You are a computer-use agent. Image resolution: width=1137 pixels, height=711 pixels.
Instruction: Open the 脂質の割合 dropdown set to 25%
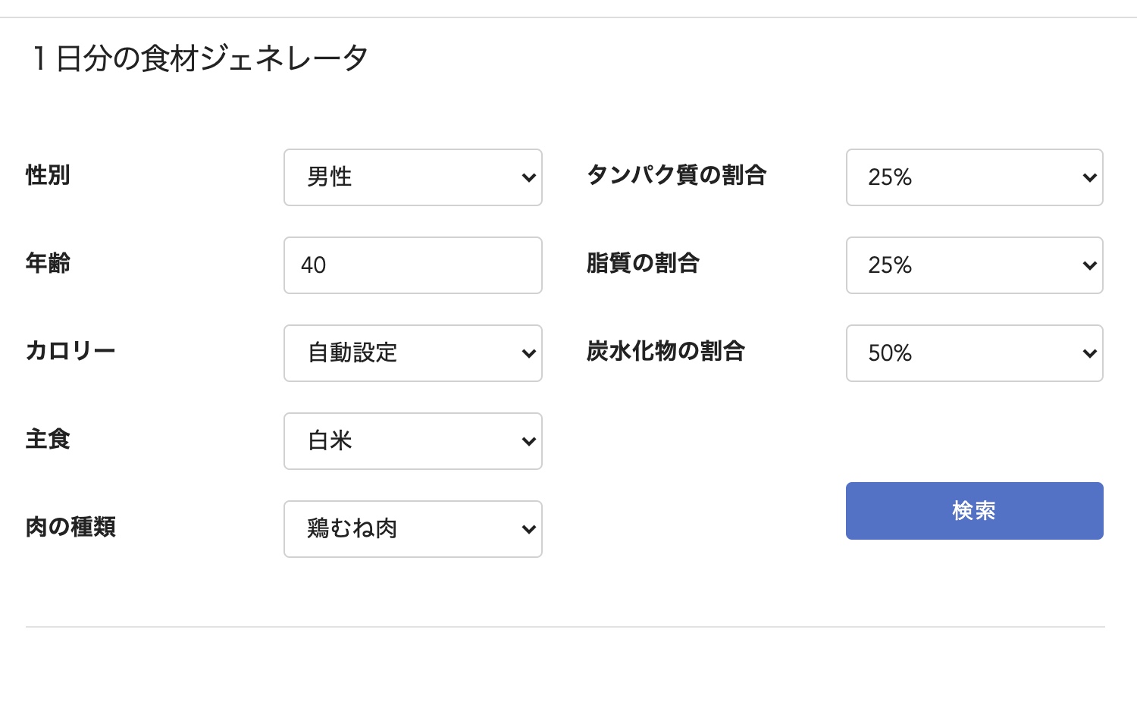[x=974, y=265]
